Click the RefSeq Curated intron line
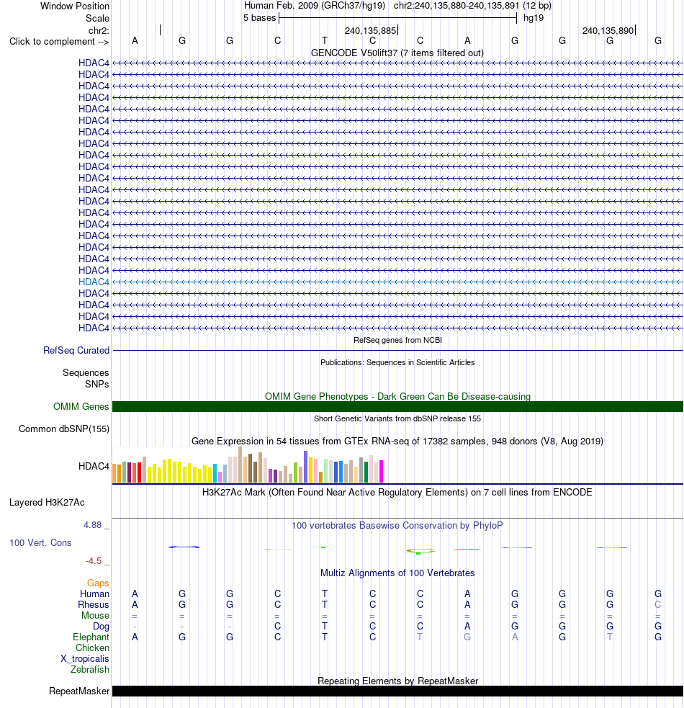 397,350
